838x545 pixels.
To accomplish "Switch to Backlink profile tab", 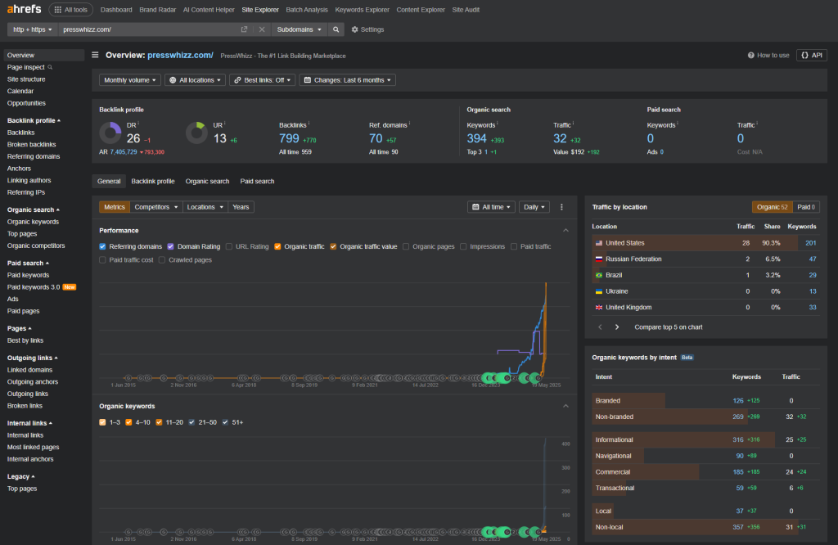I will [x=153, y=182].
